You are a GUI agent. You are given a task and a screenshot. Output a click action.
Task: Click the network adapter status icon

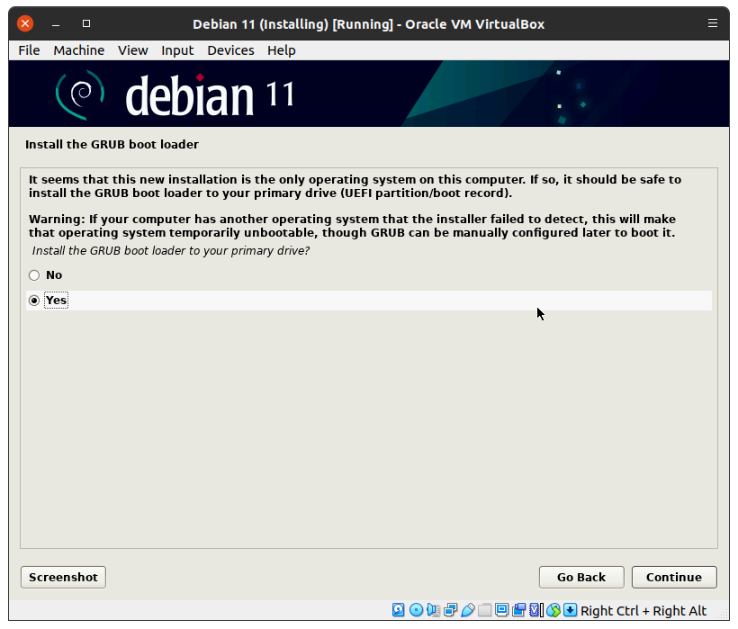pos(450,610)
